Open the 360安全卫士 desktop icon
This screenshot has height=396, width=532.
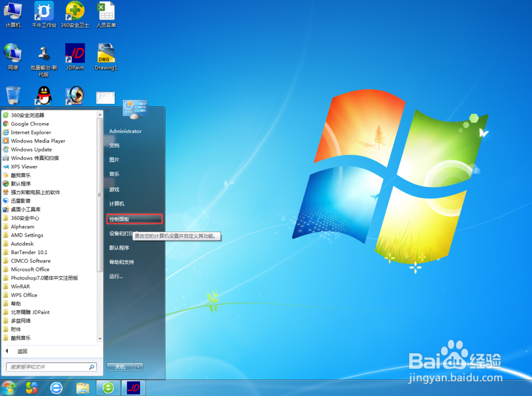click(75, 15)
